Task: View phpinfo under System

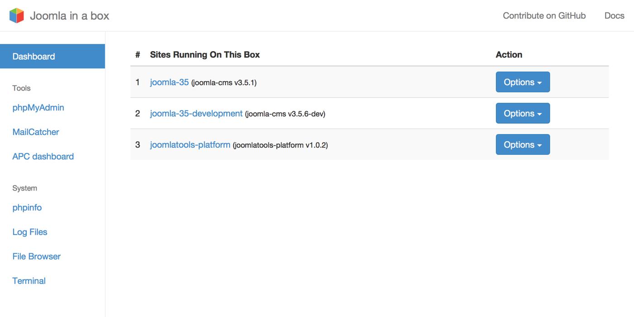Action: click(27, 208)
